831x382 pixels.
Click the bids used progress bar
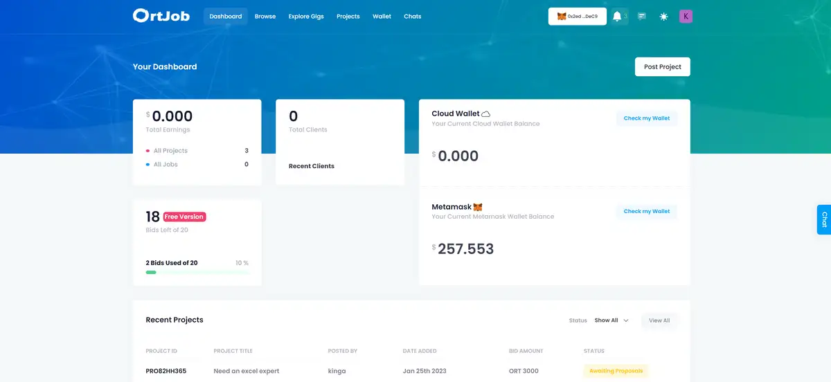click(x=197, y=273)
